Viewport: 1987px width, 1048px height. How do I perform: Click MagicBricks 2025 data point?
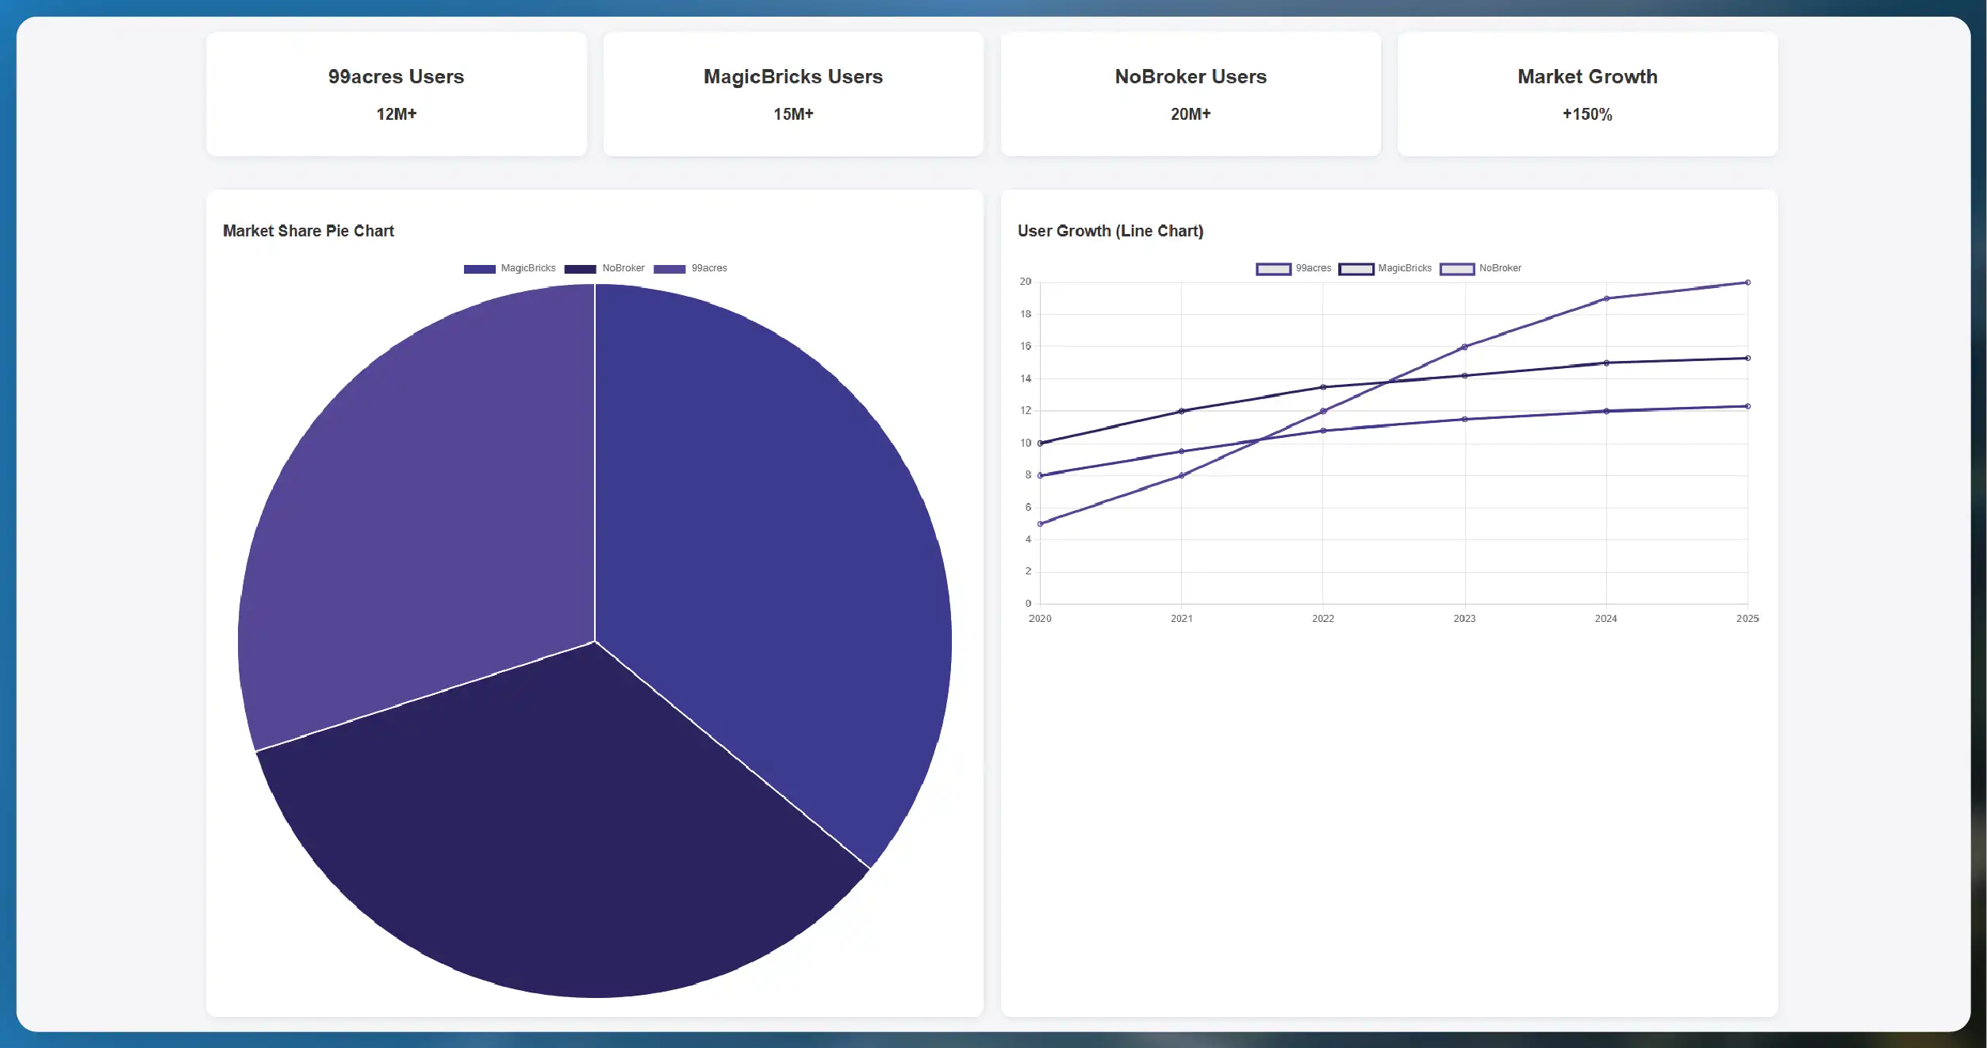pos(1747,359)
